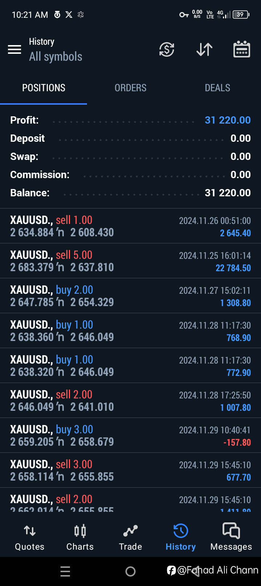Viewport: 261px width, 586px height.
Task: Switch to the DEALS tab
Action: coord(217,88)
